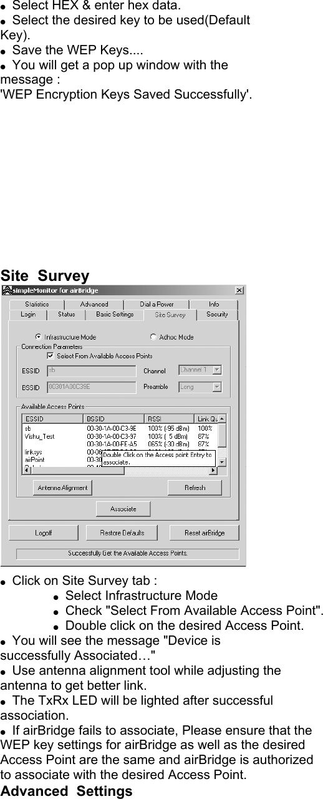Click the Refresh button
Viewport: 323px width, 799px height.
point(195,488)
